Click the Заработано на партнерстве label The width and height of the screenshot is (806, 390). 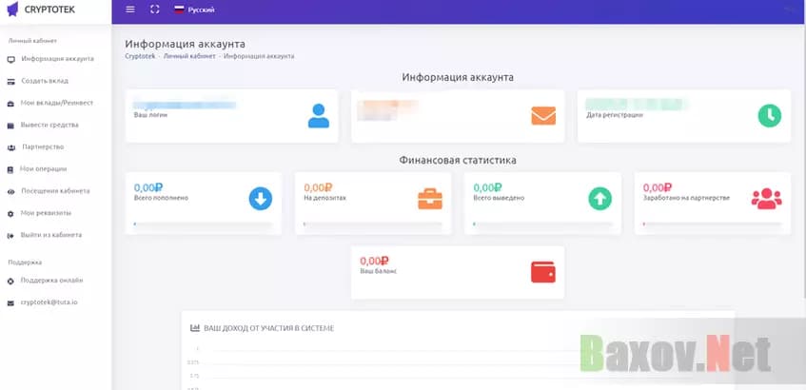(x=686, y=198)
